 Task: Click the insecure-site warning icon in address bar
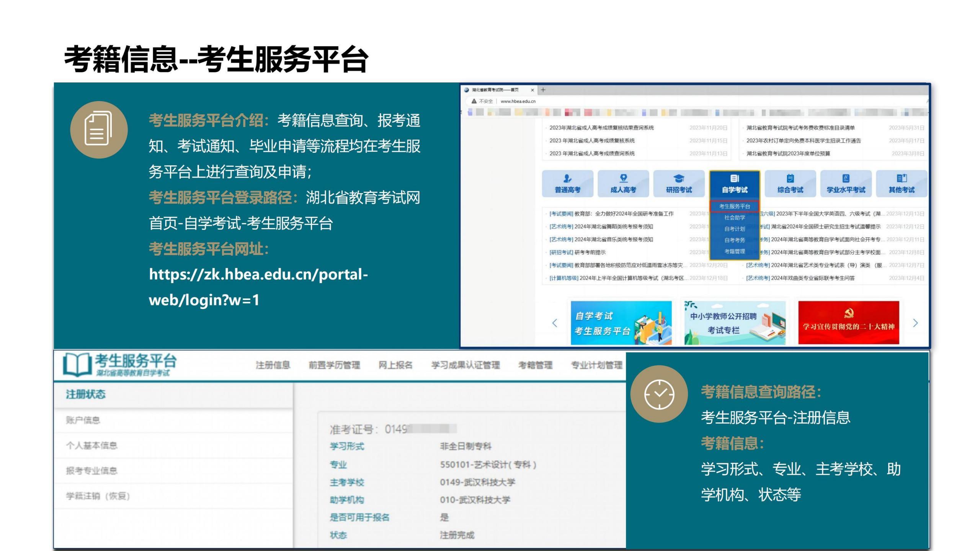[474, 101]
